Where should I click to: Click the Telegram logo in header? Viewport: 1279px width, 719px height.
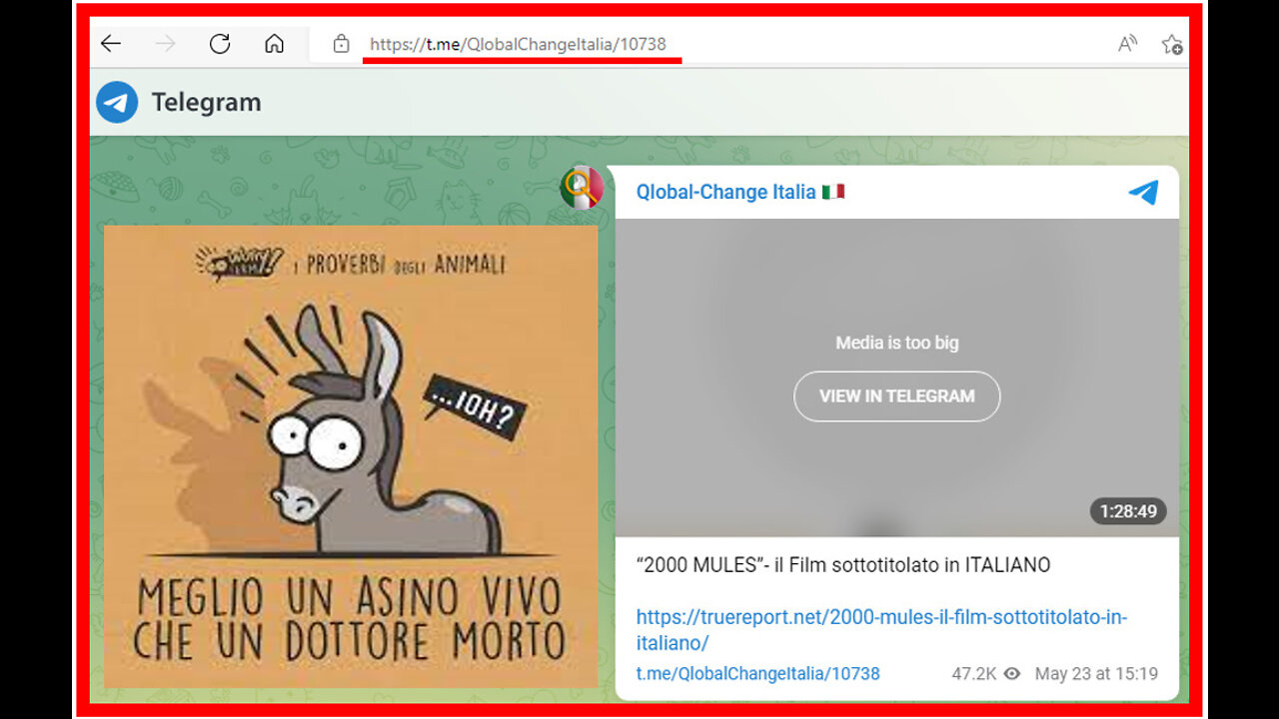pos(117,102)
